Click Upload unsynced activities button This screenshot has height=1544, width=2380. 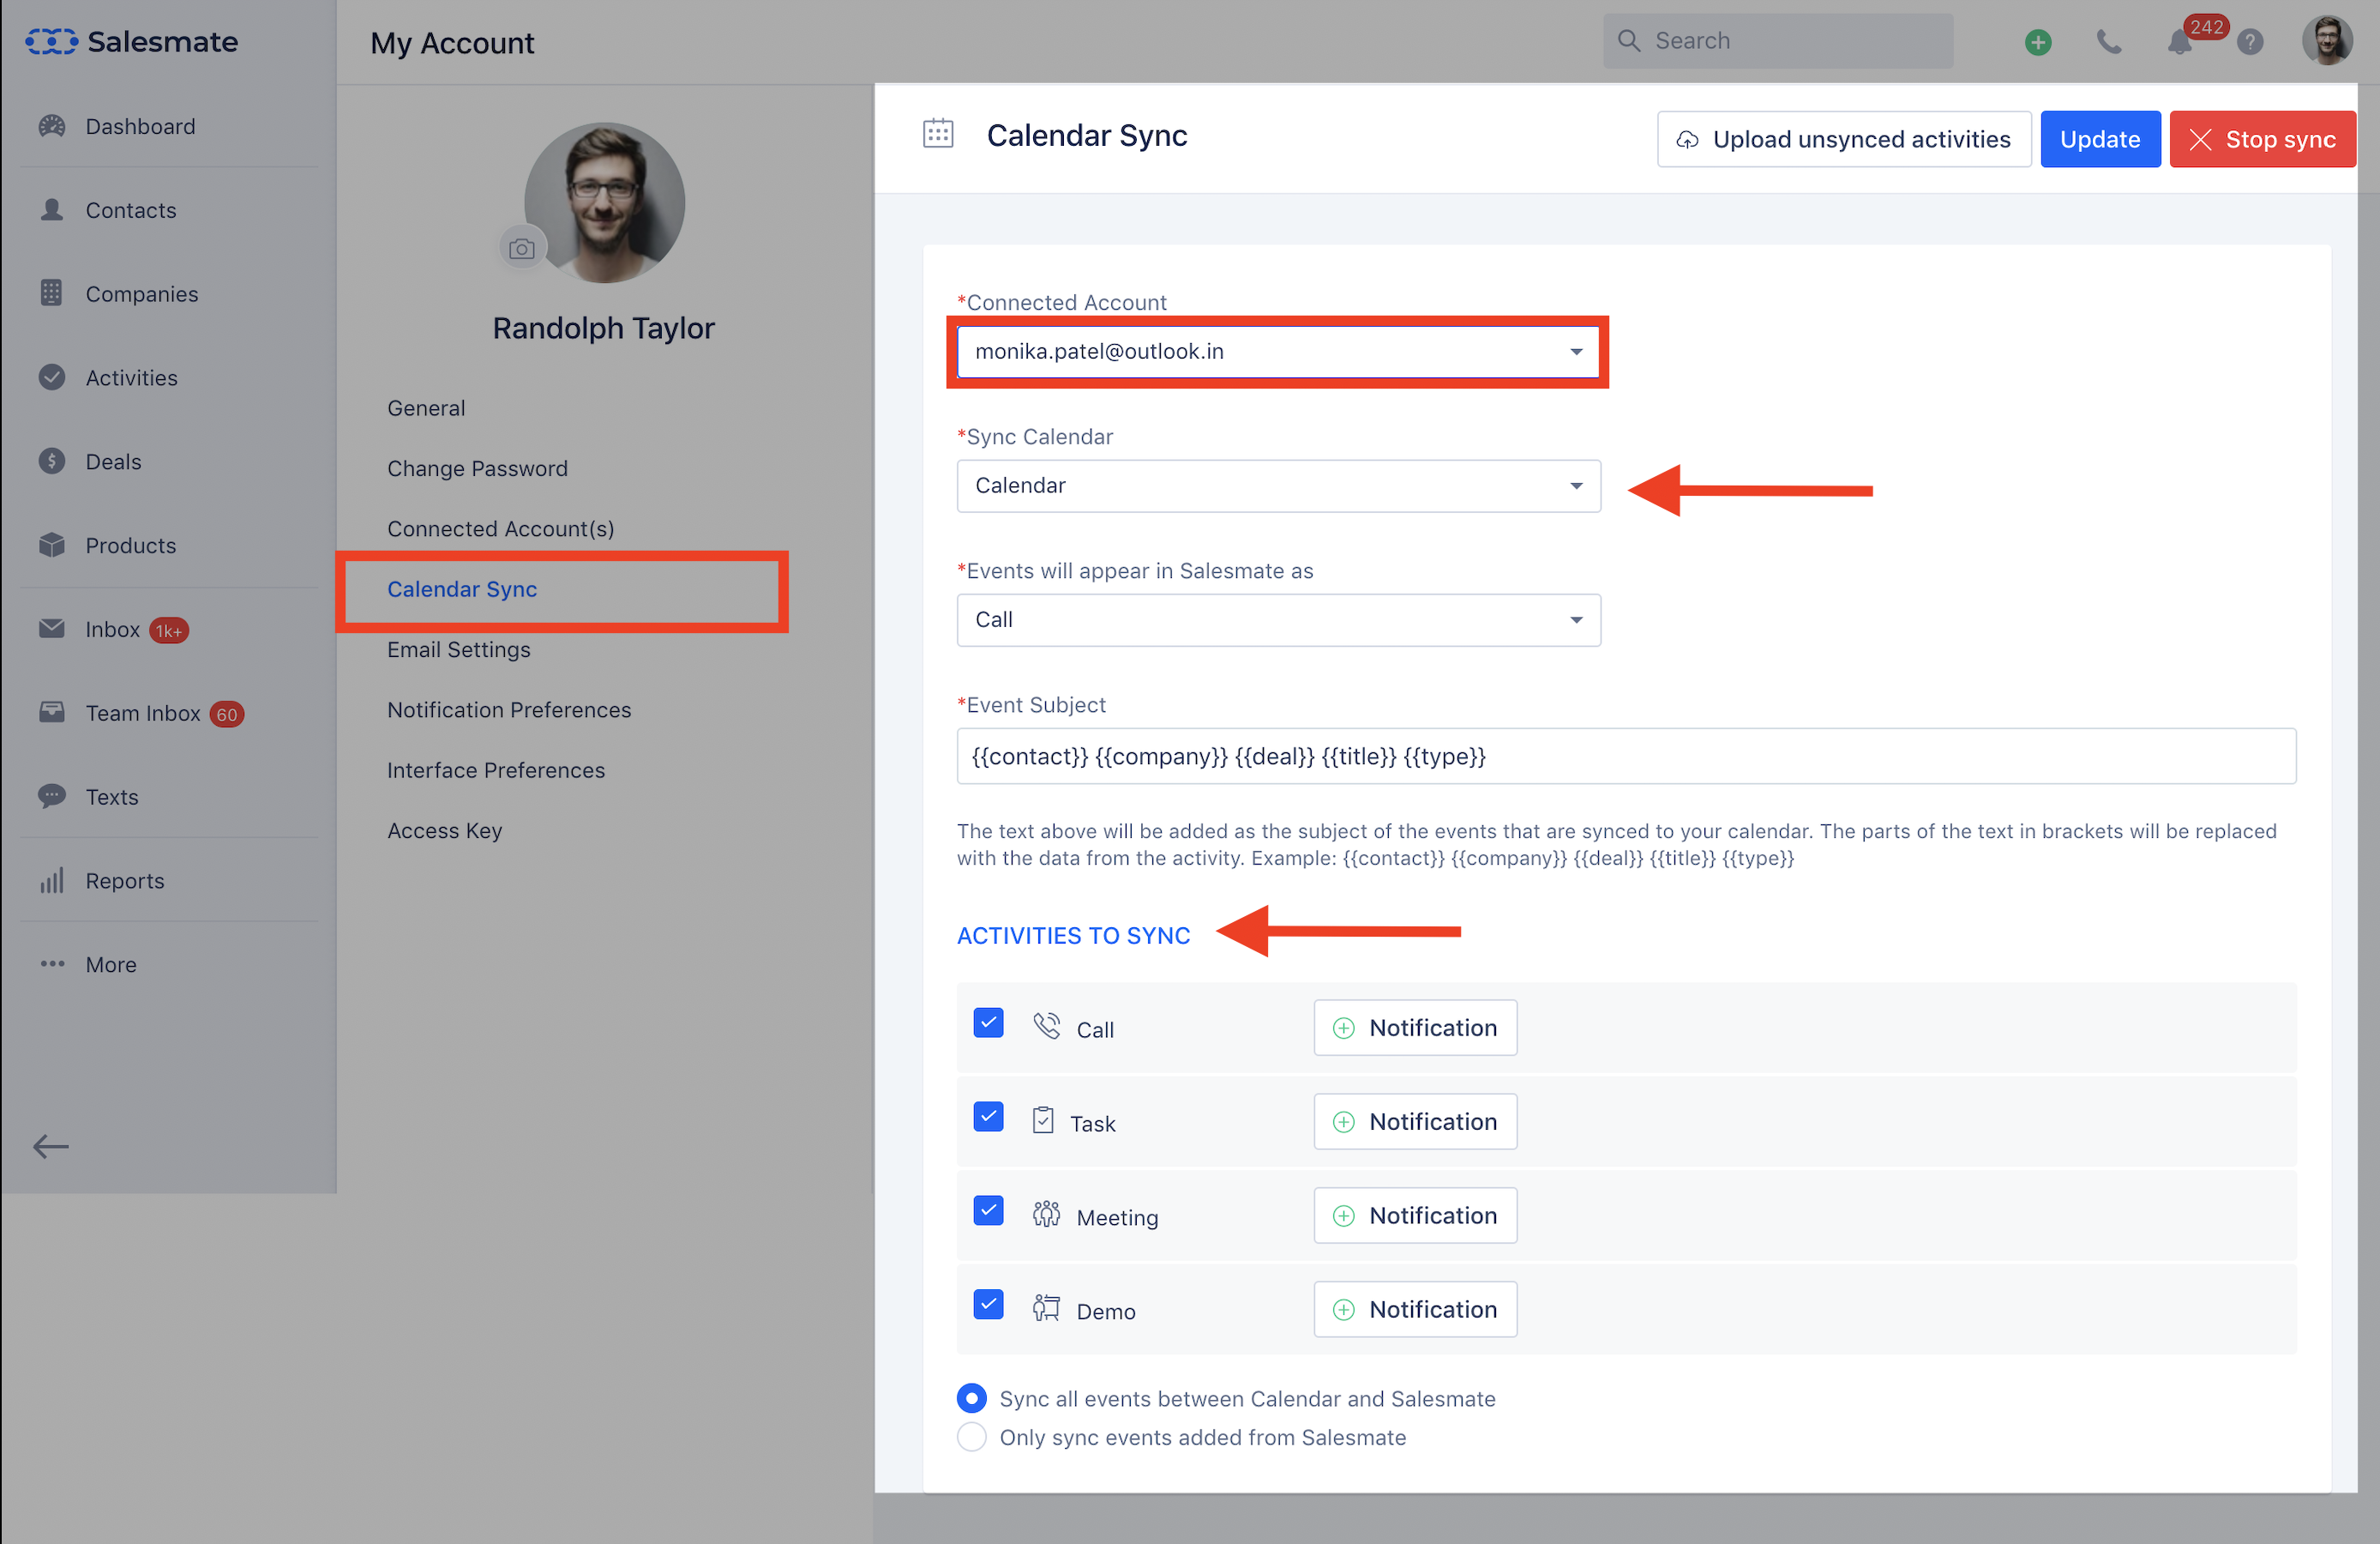(x=1844, y=139)
